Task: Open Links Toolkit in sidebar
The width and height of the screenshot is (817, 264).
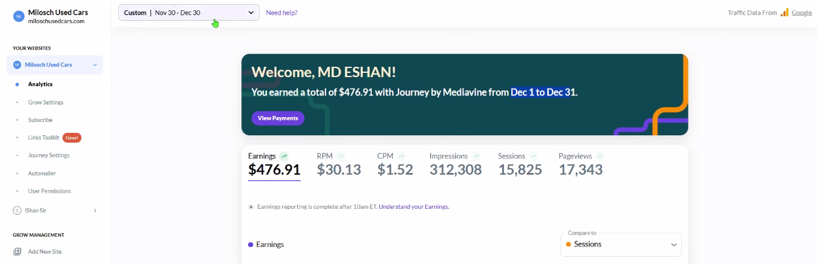Action: click(x=44, y=138)
